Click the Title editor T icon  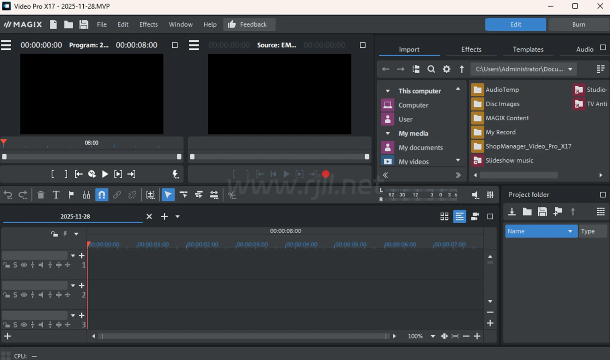click(x=56, y=195)
